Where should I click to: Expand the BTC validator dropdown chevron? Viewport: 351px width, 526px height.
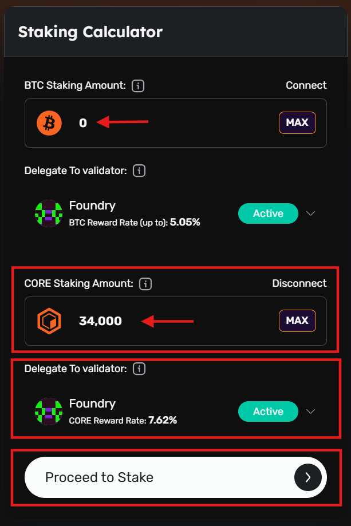311,213
